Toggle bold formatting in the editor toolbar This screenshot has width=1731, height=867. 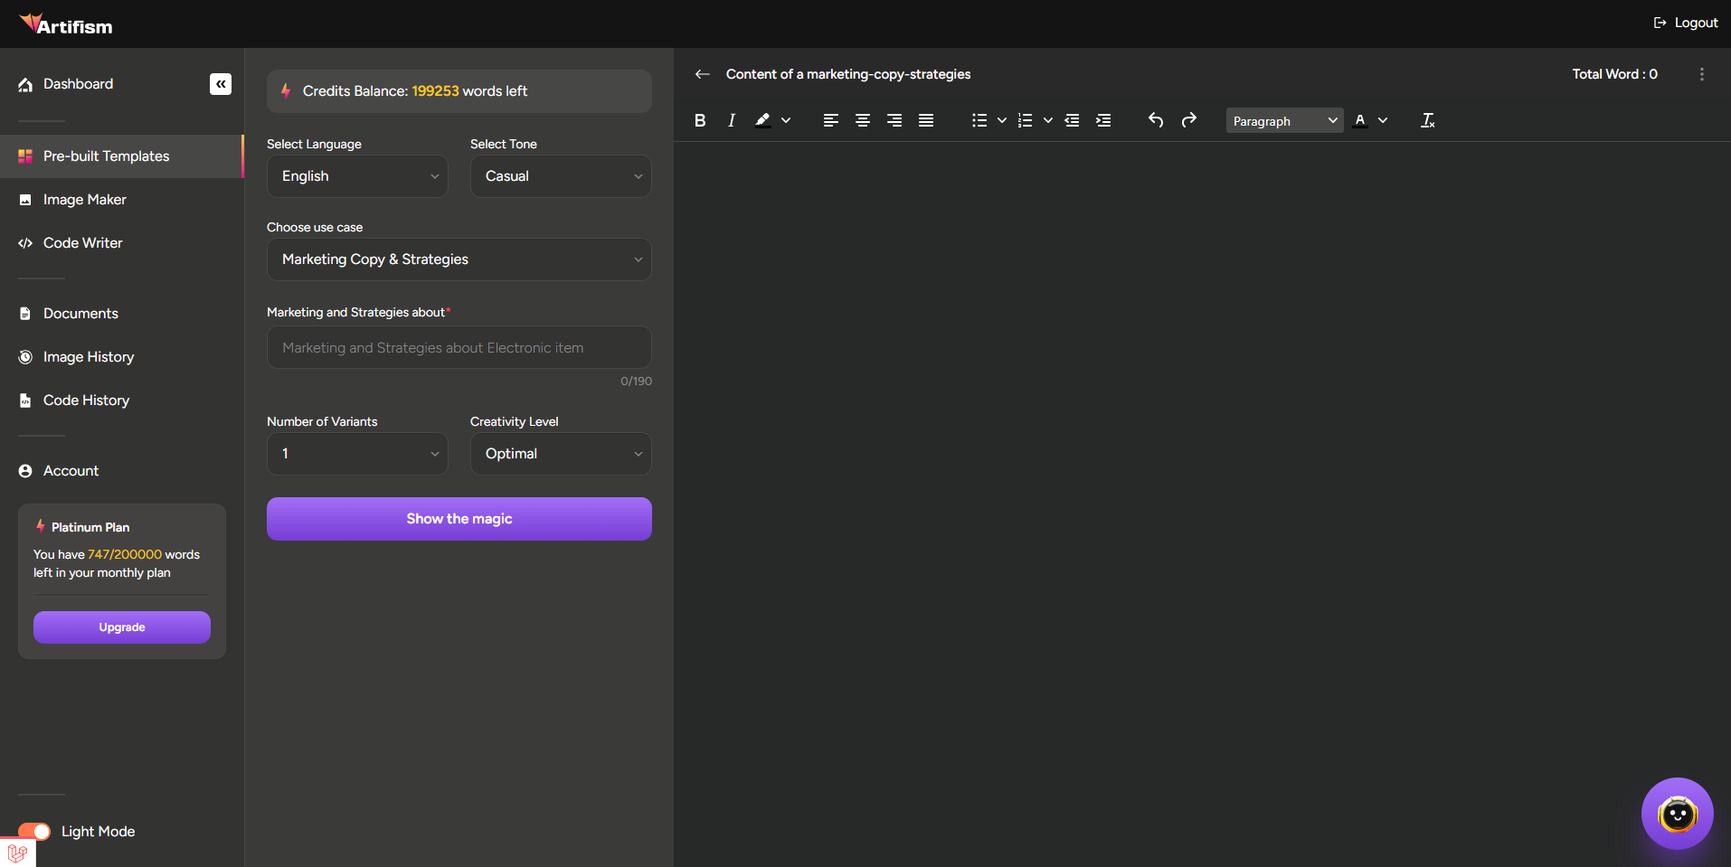(699, 119)
